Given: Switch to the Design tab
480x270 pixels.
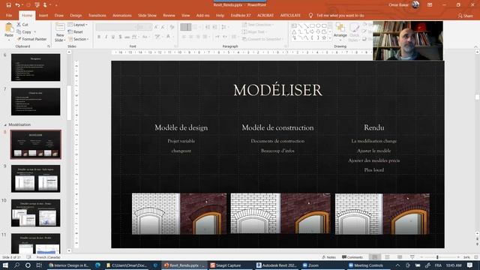Looking at the screenshot, I should click(76, 15).
